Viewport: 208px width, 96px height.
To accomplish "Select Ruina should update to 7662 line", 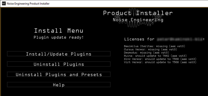I will click(155, 56).
